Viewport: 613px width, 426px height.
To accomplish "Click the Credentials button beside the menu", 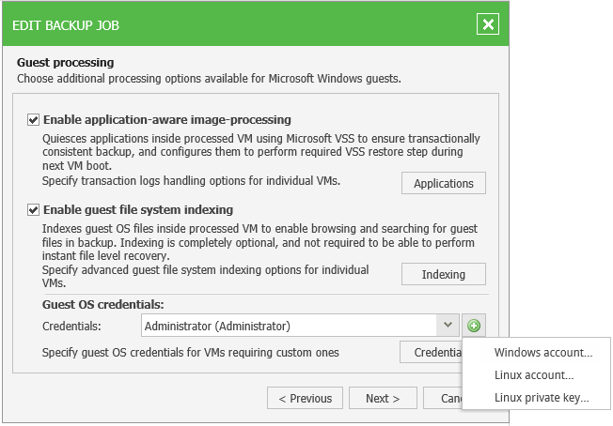I will 431,353.
